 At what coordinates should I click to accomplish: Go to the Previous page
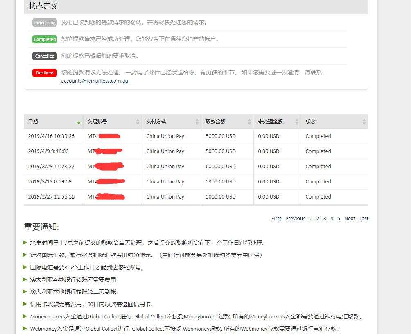(295, 219)
